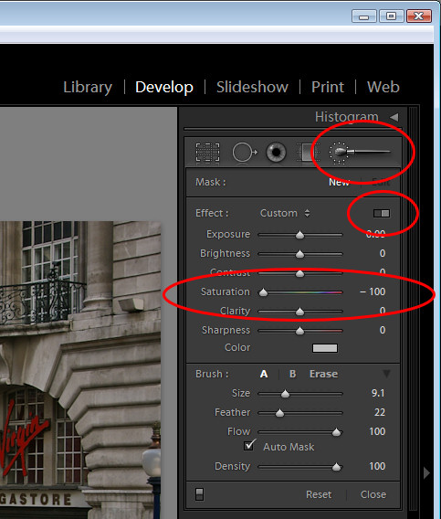Screen dimensions: 441x519
Task: Open the Print module
Action: [328, 87]
